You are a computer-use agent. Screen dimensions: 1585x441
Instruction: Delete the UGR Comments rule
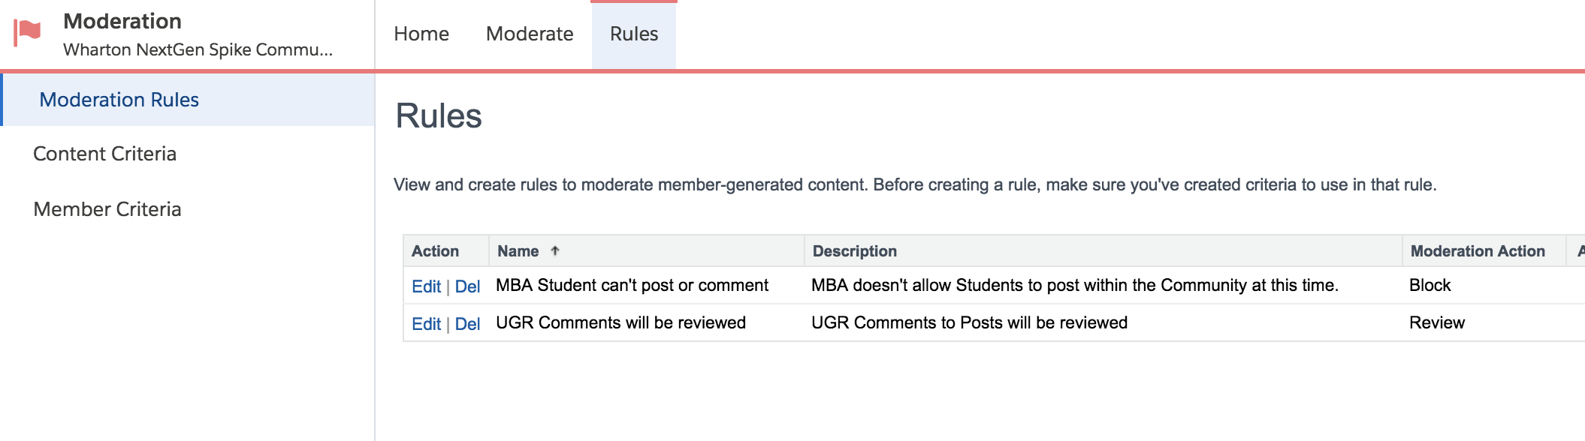pyautogui.click(x=467, y=324)
